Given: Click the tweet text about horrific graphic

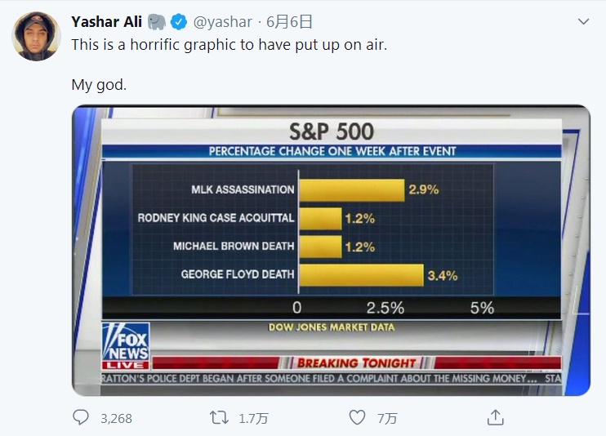Looking at the screenshot, I should click(x=229, y=45).
